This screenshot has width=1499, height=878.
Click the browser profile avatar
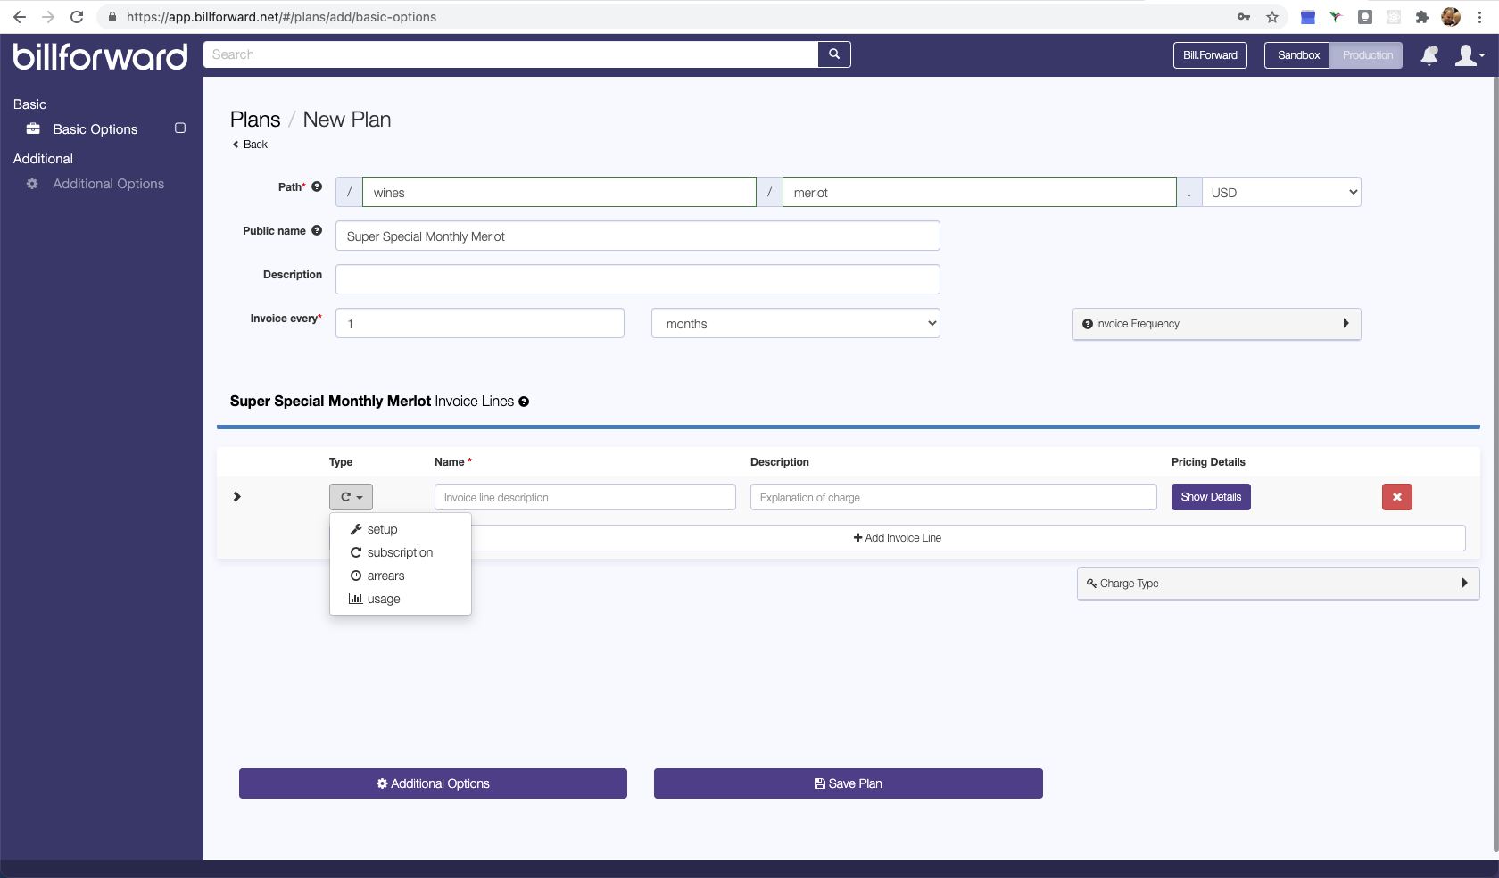1451,17
